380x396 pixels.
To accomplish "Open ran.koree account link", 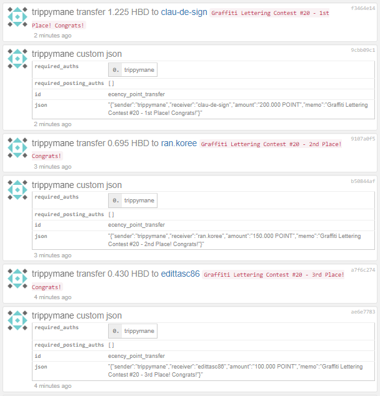I will (x=179, y=143).
